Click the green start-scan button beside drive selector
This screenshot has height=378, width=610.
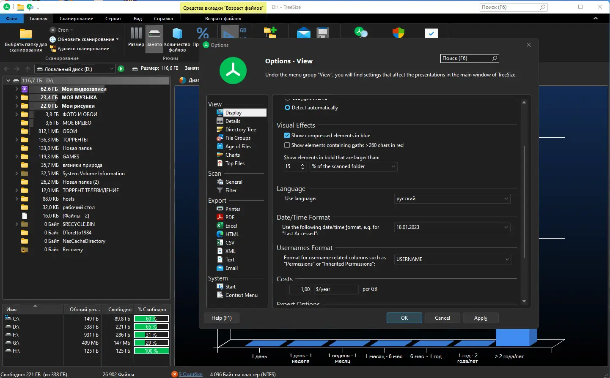click(121, 69)
